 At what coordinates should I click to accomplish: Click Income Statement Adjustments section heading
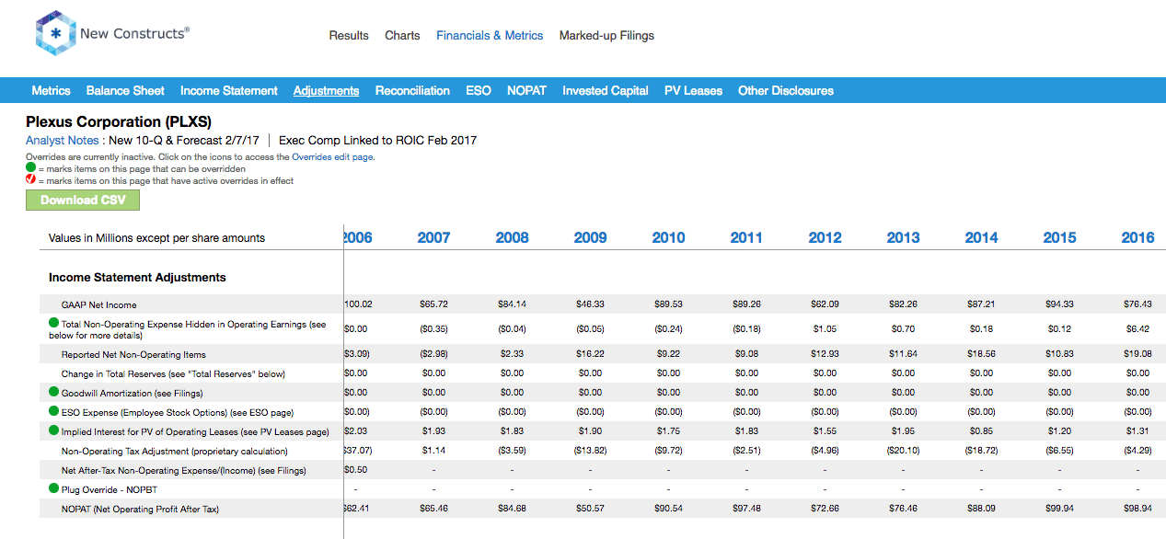(x=137, y=277)
